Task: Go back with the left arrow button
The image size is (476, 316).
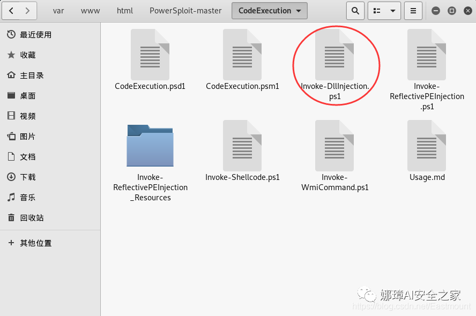Action: 11,11
